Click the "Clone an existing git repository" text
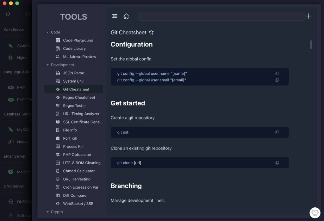This screenshot has height=221, width=324. pyautogui.click(x=141, y=148)
